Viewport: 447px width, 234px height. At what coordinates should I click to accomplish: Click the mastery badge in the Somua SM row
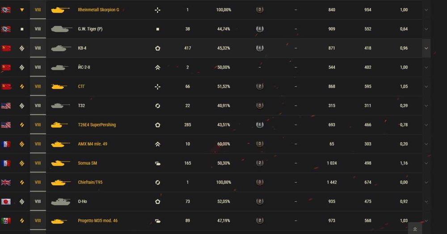[x=260, y=163]
